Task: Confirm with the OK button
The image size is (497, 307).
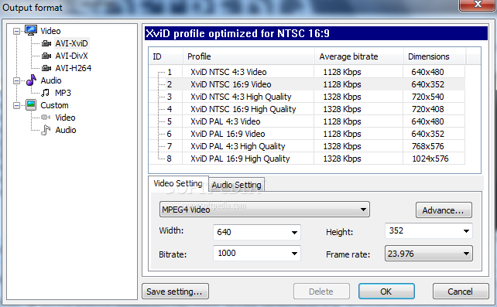Action: point(386,292)
